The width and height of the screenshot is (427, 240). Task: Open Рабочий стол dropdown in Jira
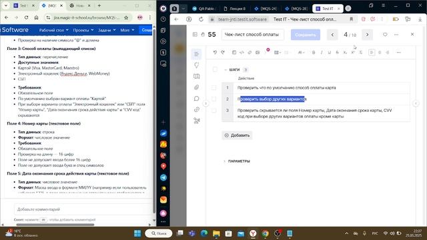tap(53, 30)
